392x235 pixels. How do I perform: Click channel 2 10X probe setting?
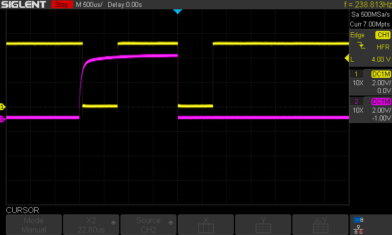358,110
